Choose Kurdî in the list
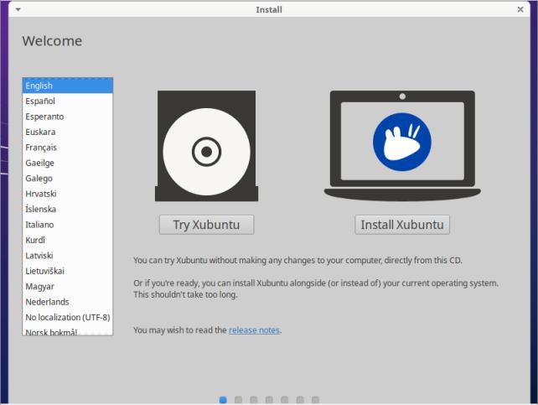This screenshot has width=538, height=405. (68, 241)
